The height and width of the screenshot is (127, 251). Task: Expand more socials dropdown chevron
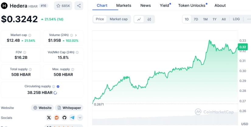coord(80,118)
